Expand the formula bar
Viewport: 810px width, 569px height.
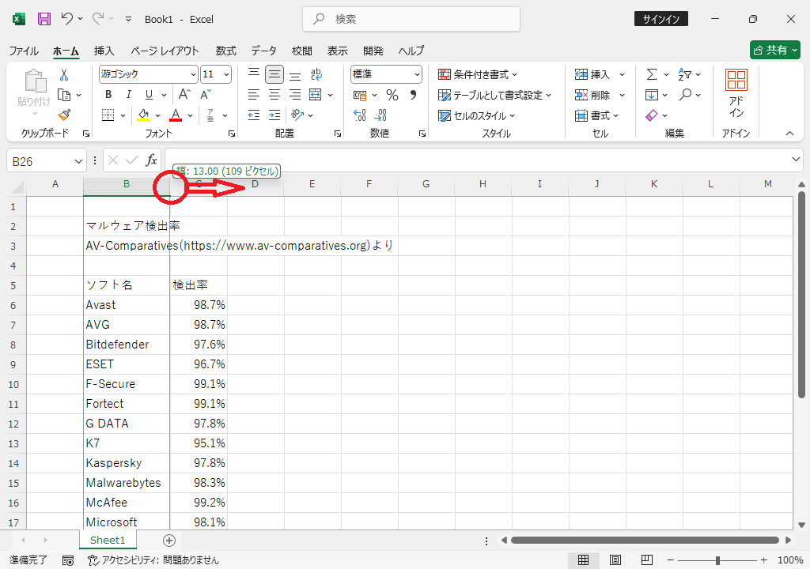click(x=796, y=160)
